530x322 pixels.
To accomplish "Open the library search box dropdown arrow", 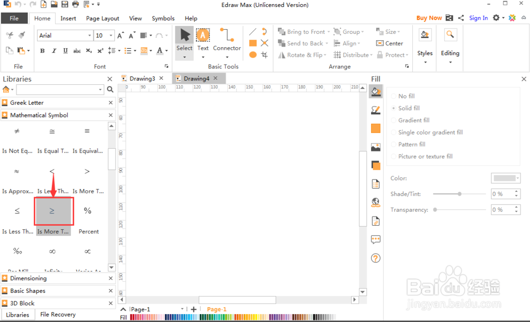I will [x=100, y=90].
